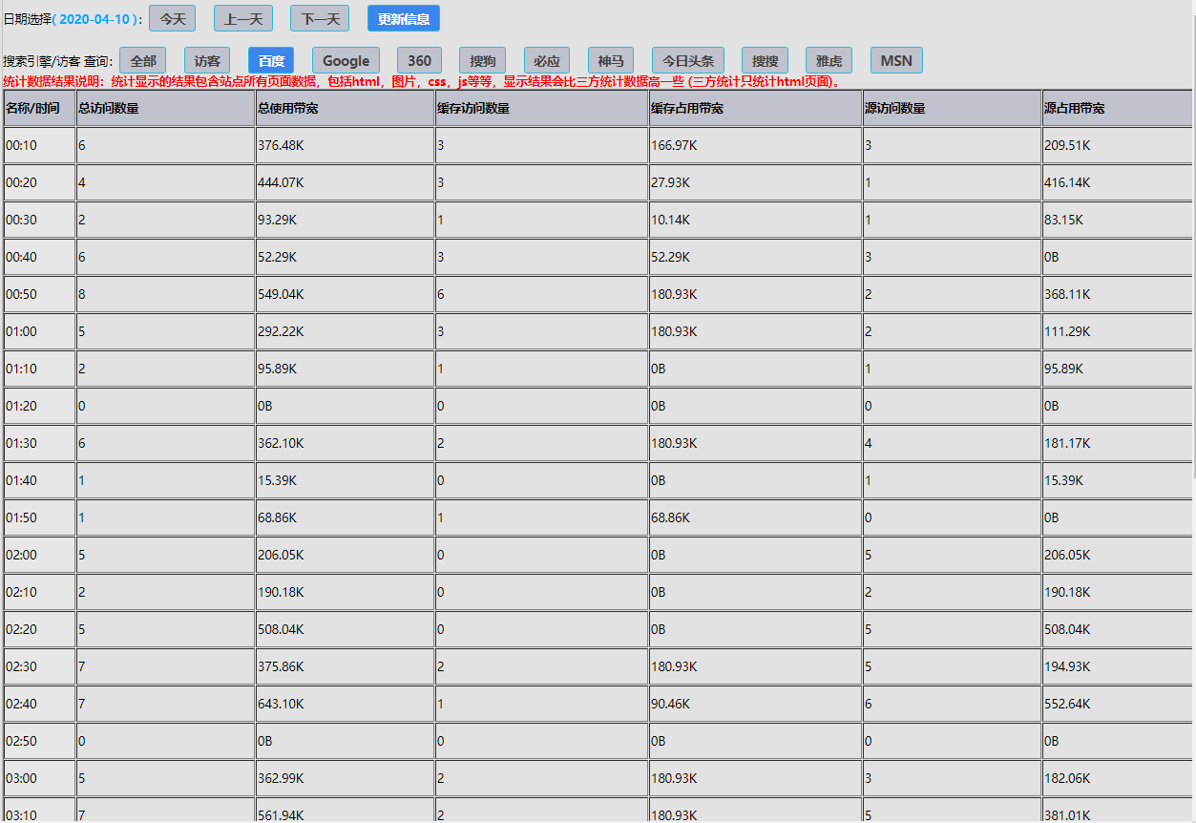Go to previous day with 上一天

point(243,18)
